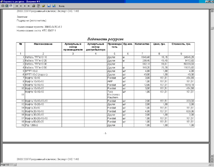Image resolution: width=214 pixels, height=167 pixels.
Task: Open a saved report file
Action: pyautogui.click(x=43, y=6)
